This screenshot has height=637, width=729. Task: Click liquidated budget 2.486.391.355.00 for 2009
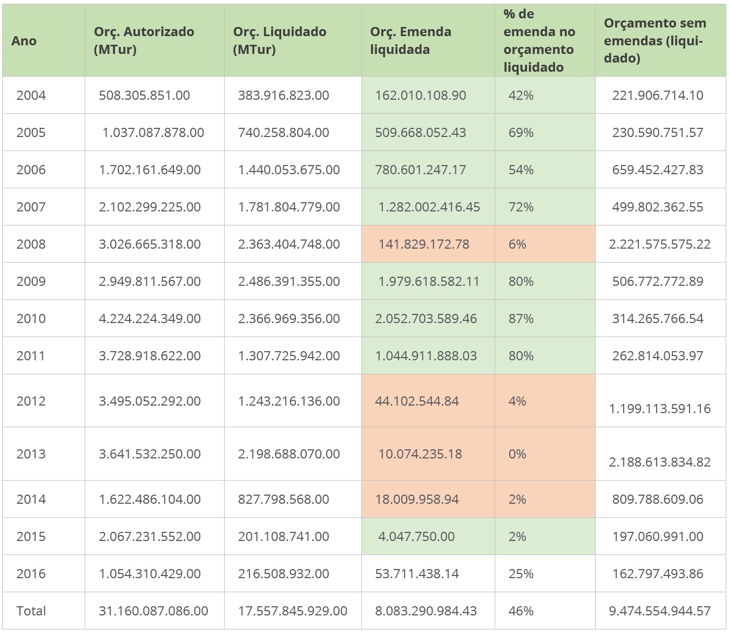pos(289,282)
